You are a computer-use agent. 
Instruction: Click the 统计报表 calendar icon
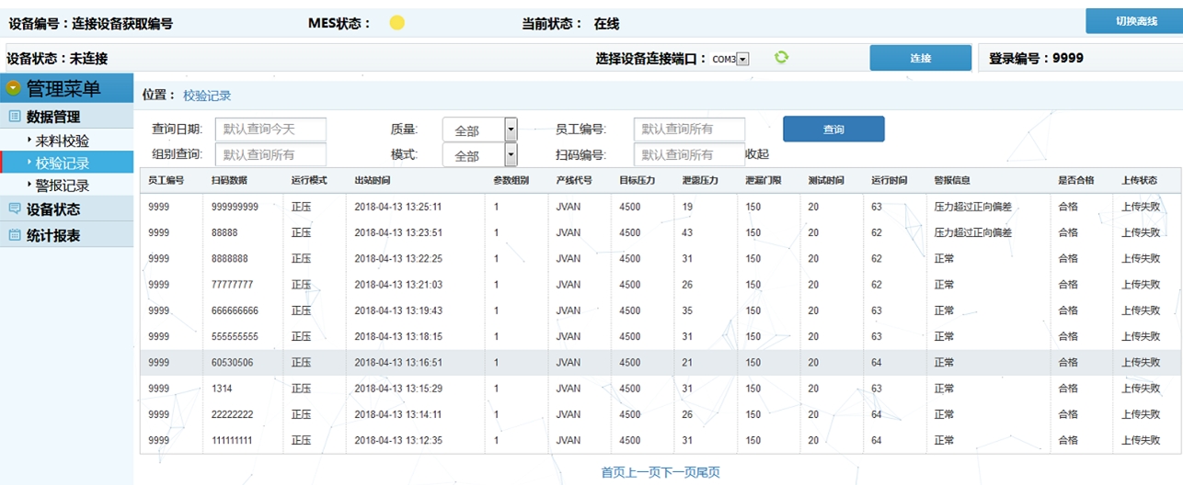coord(14,235)
